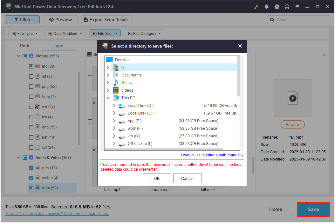
Task: Click the disc icon in title bar
Action: click(x=277, y=7)
